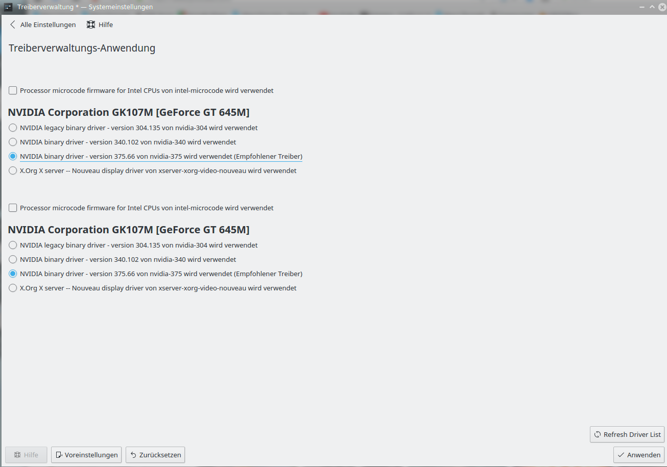The width and height of the screenshot is (667, 467).
Task: Maximize the Systemeinstellungen window
Action: tap(652, 7)
